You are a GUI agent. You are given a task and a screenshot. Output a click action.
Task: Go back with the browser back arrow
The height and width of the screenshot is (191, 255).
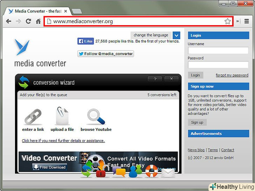click(x=8, y=21)
